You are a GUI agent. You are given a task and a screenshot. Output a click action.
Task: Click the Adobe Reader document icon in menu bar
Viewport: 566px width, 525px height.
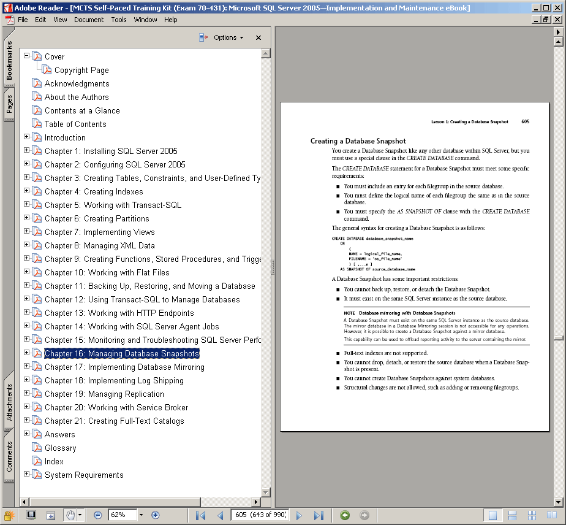(9, 20)
